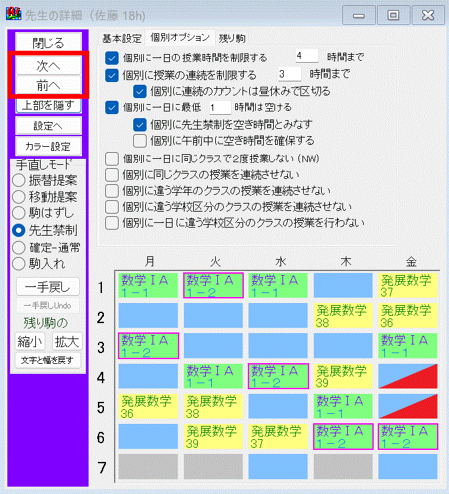Screen dimensions: 449x494
Task: Enable 個別に一日に違う学校区分のクラスの授業を行わない checkbox
Action: (x=112, y=223)
